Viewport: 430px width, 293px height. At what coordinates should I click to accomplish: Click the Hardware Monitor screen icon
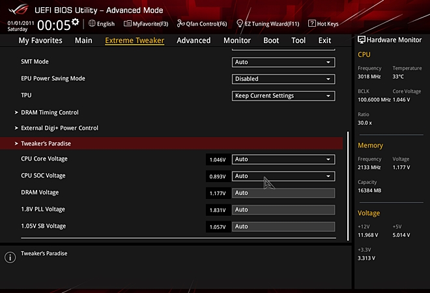pos(362,40)
